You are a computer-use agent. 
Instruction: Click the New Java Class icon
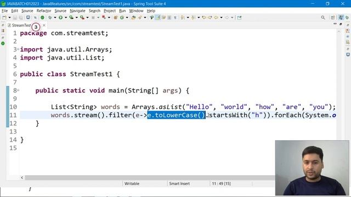(122, 18)
